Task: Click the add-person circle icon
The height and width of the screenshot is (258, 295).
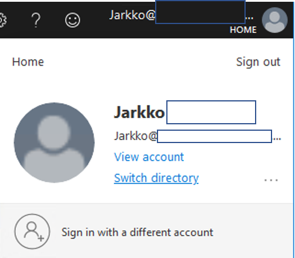Action: 32,232
